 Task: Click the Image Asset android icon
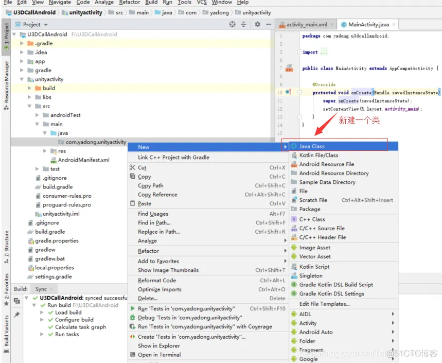point(294,248)
